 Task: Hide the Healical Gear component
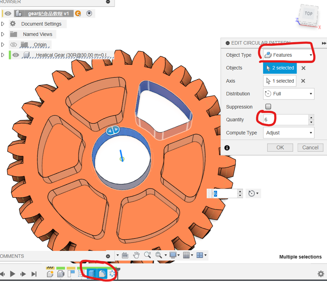pos(16,55)
